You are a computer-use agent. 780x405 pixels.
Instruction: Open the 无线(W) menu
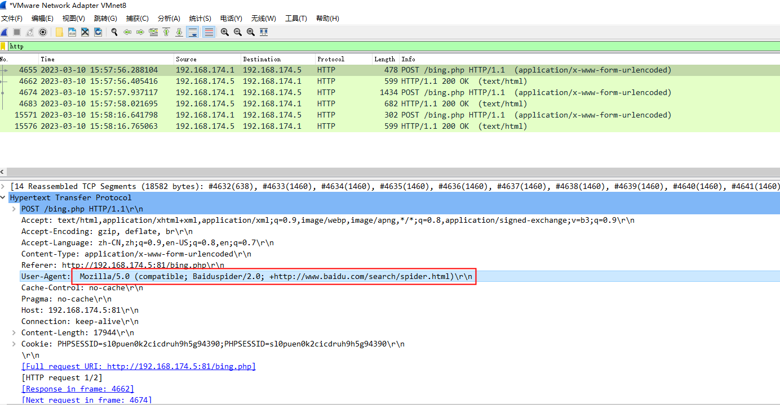(x=264, y=19)
